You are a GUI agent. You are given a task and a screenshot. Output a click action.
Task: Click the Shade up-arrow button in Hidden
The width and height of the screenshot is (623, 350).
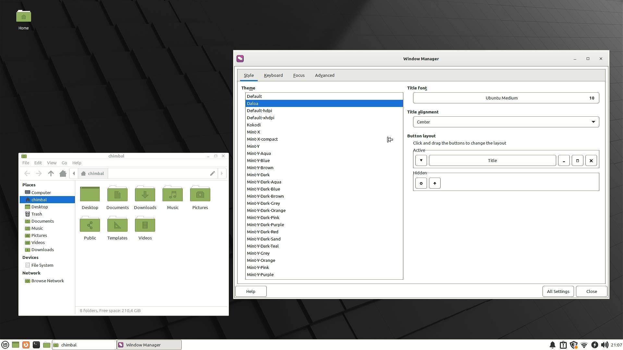pos(434,183)
